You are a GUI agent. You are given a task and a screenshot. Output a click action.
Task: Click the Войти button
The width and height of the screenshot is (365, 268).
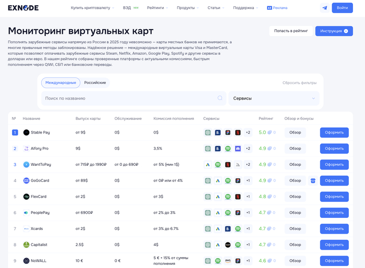(342, 8)
